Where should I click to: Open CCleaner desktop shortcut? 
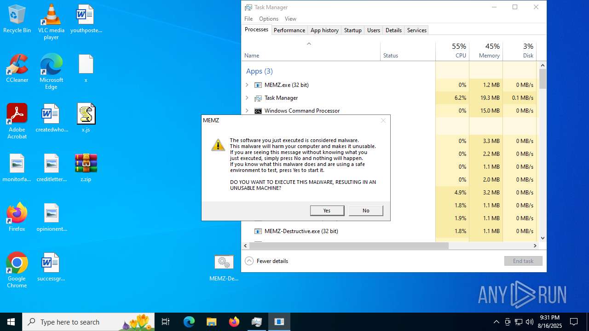[17, 69]
